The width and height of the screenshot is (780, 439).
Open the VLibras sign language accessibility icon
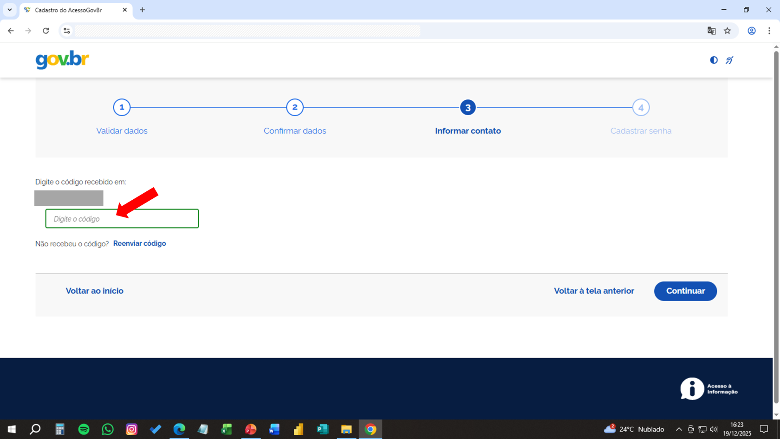[x=729, y=60]
